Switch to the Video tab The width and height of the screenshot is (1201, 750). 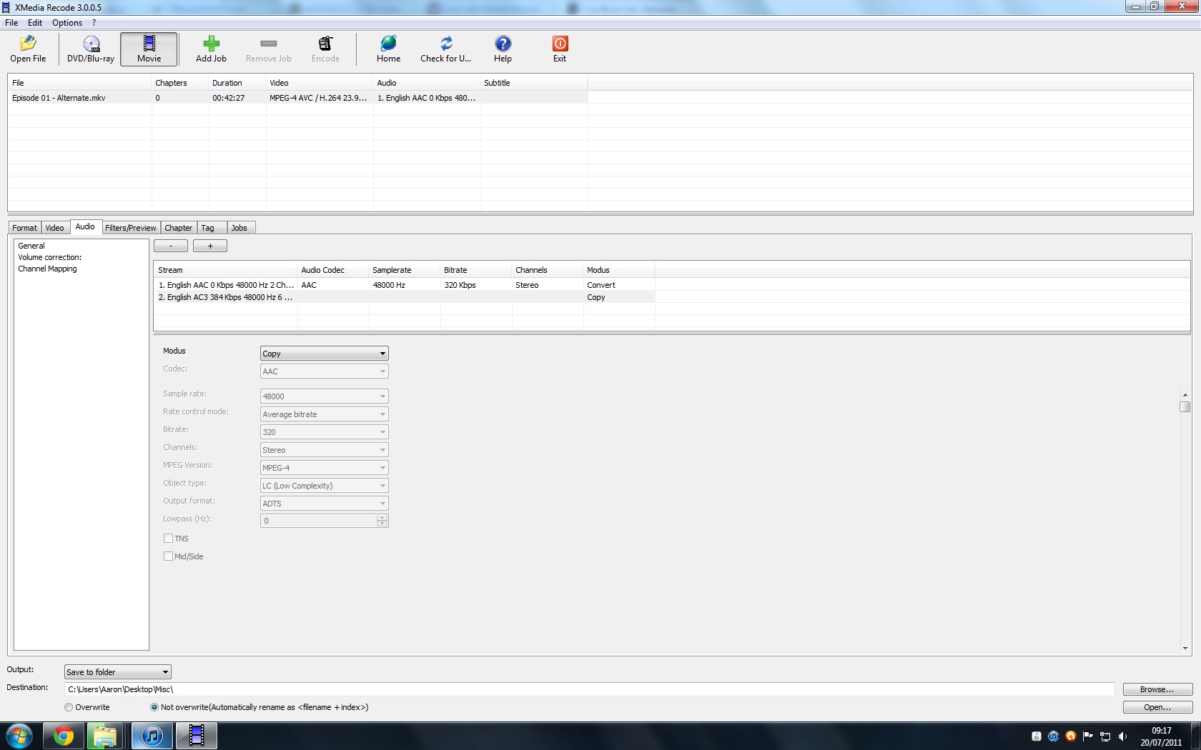click(55, 228)
